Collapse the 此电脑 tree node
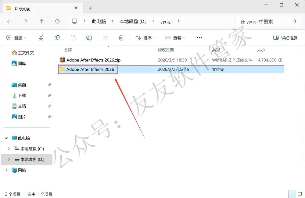This screenshot has width=305, height=198. [x=6, y=138]
